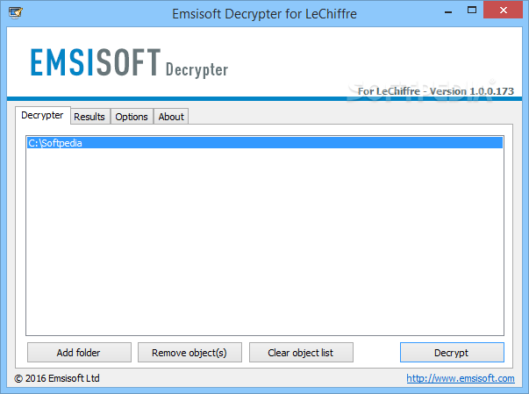Click the Remove object(s) button
Image resolution: width=529 pixels, height=394 pixels.
pyautogui.click(x=189, y=353)
